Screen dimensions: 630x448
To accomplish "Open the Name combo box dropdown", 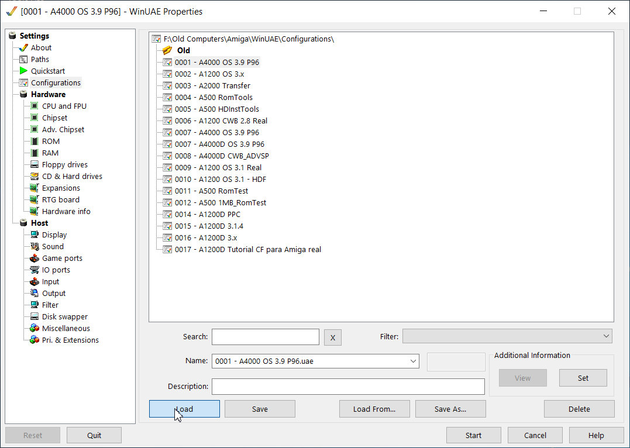I will (413, 361).
